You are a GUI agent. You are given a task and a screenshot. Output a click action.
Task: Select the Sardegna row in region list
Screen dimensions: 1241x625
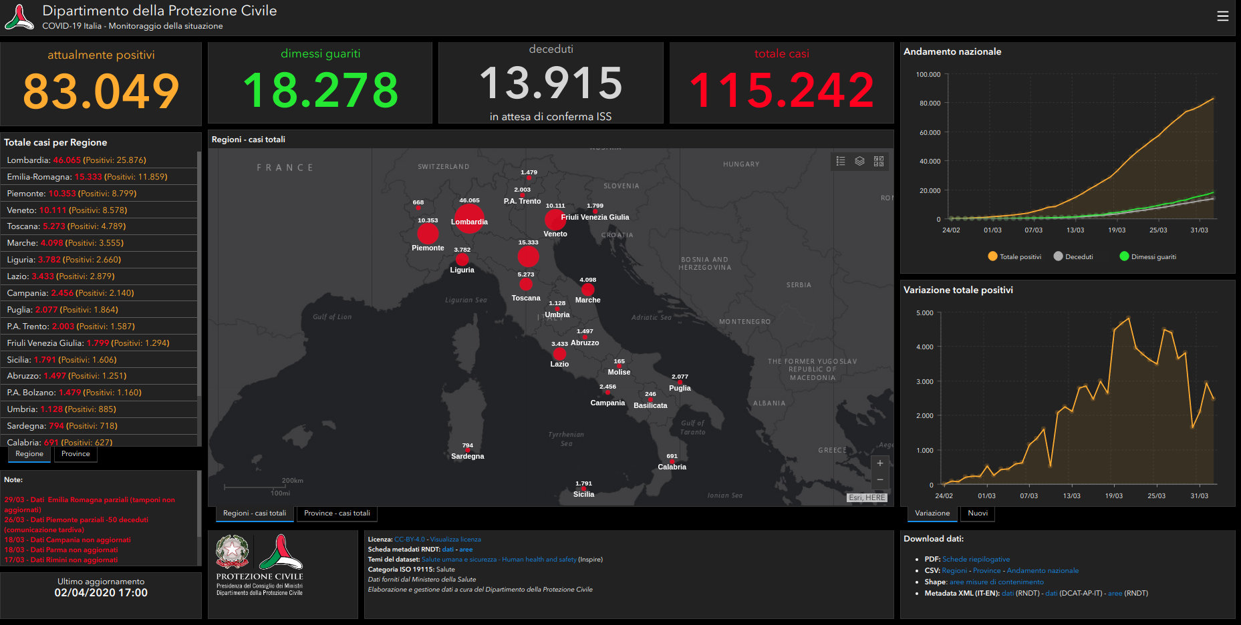point(99,426)
